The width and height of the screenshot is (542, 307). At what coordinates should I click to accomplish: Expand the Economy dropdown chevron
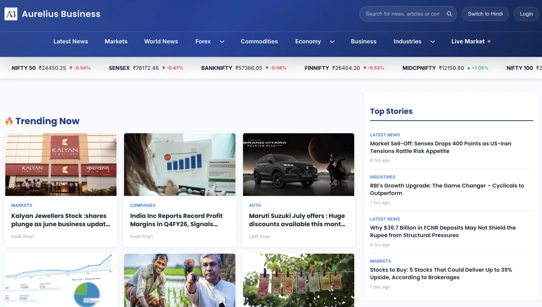tap(332, 42)
